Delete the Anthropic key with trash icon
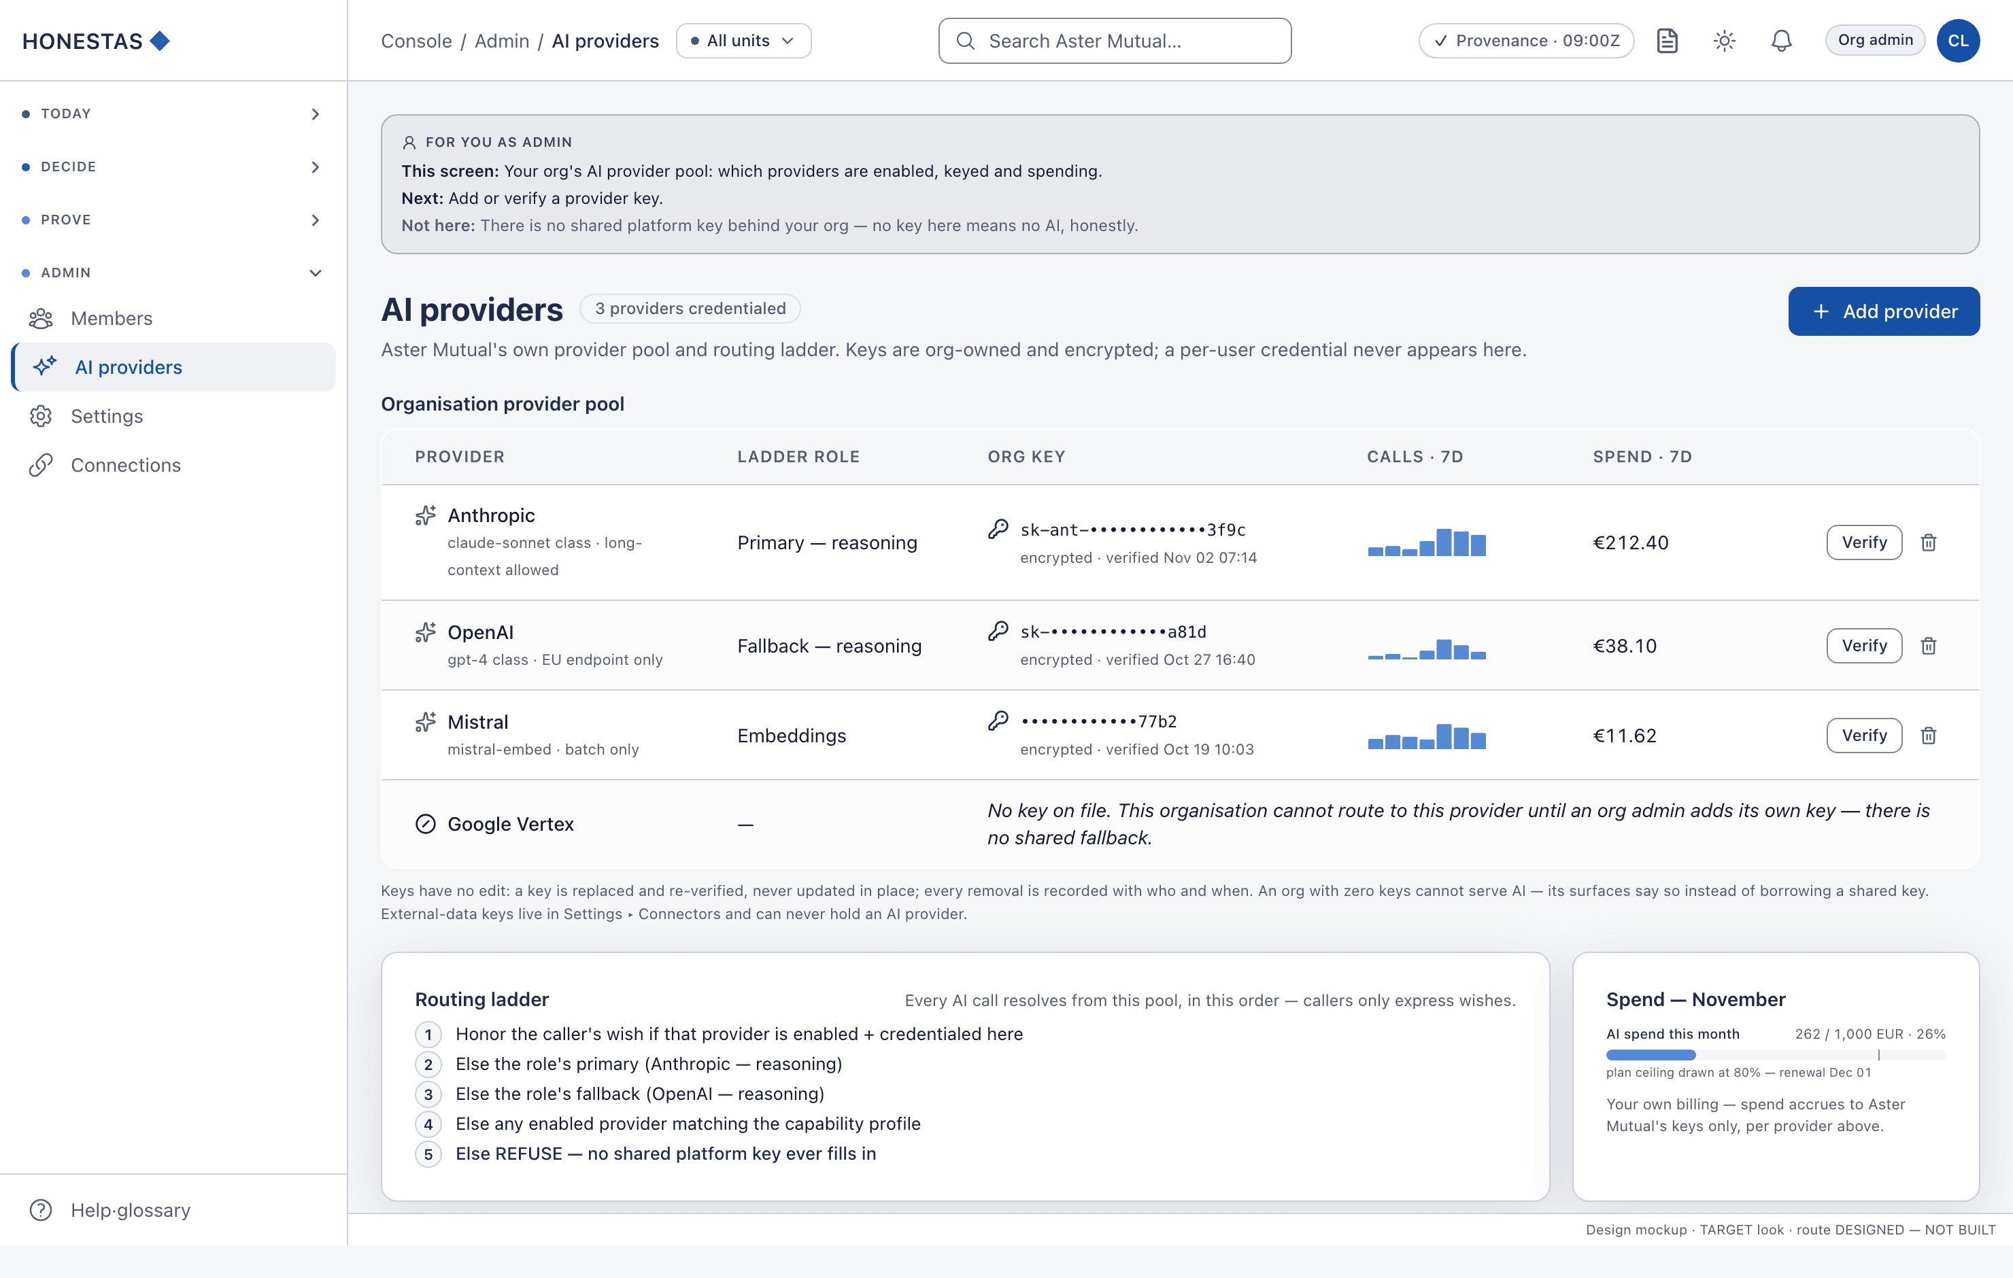 click(1928, 542)
